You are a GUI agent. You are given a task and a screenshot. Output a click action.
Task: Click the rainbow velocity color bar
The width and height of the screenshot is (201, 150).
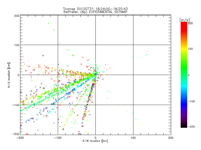point(184,75)
